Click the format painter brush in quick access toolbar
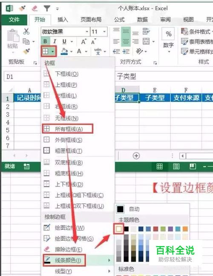The image size is (213, 276). (22, 8)
